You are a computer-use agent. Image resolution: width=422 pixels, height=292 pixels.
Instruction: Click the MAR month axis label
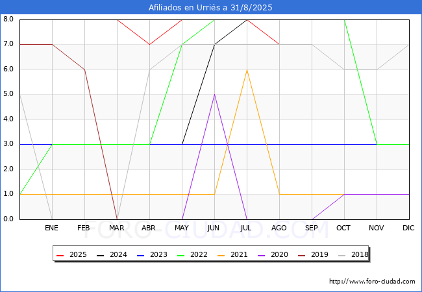coord(117,228)
